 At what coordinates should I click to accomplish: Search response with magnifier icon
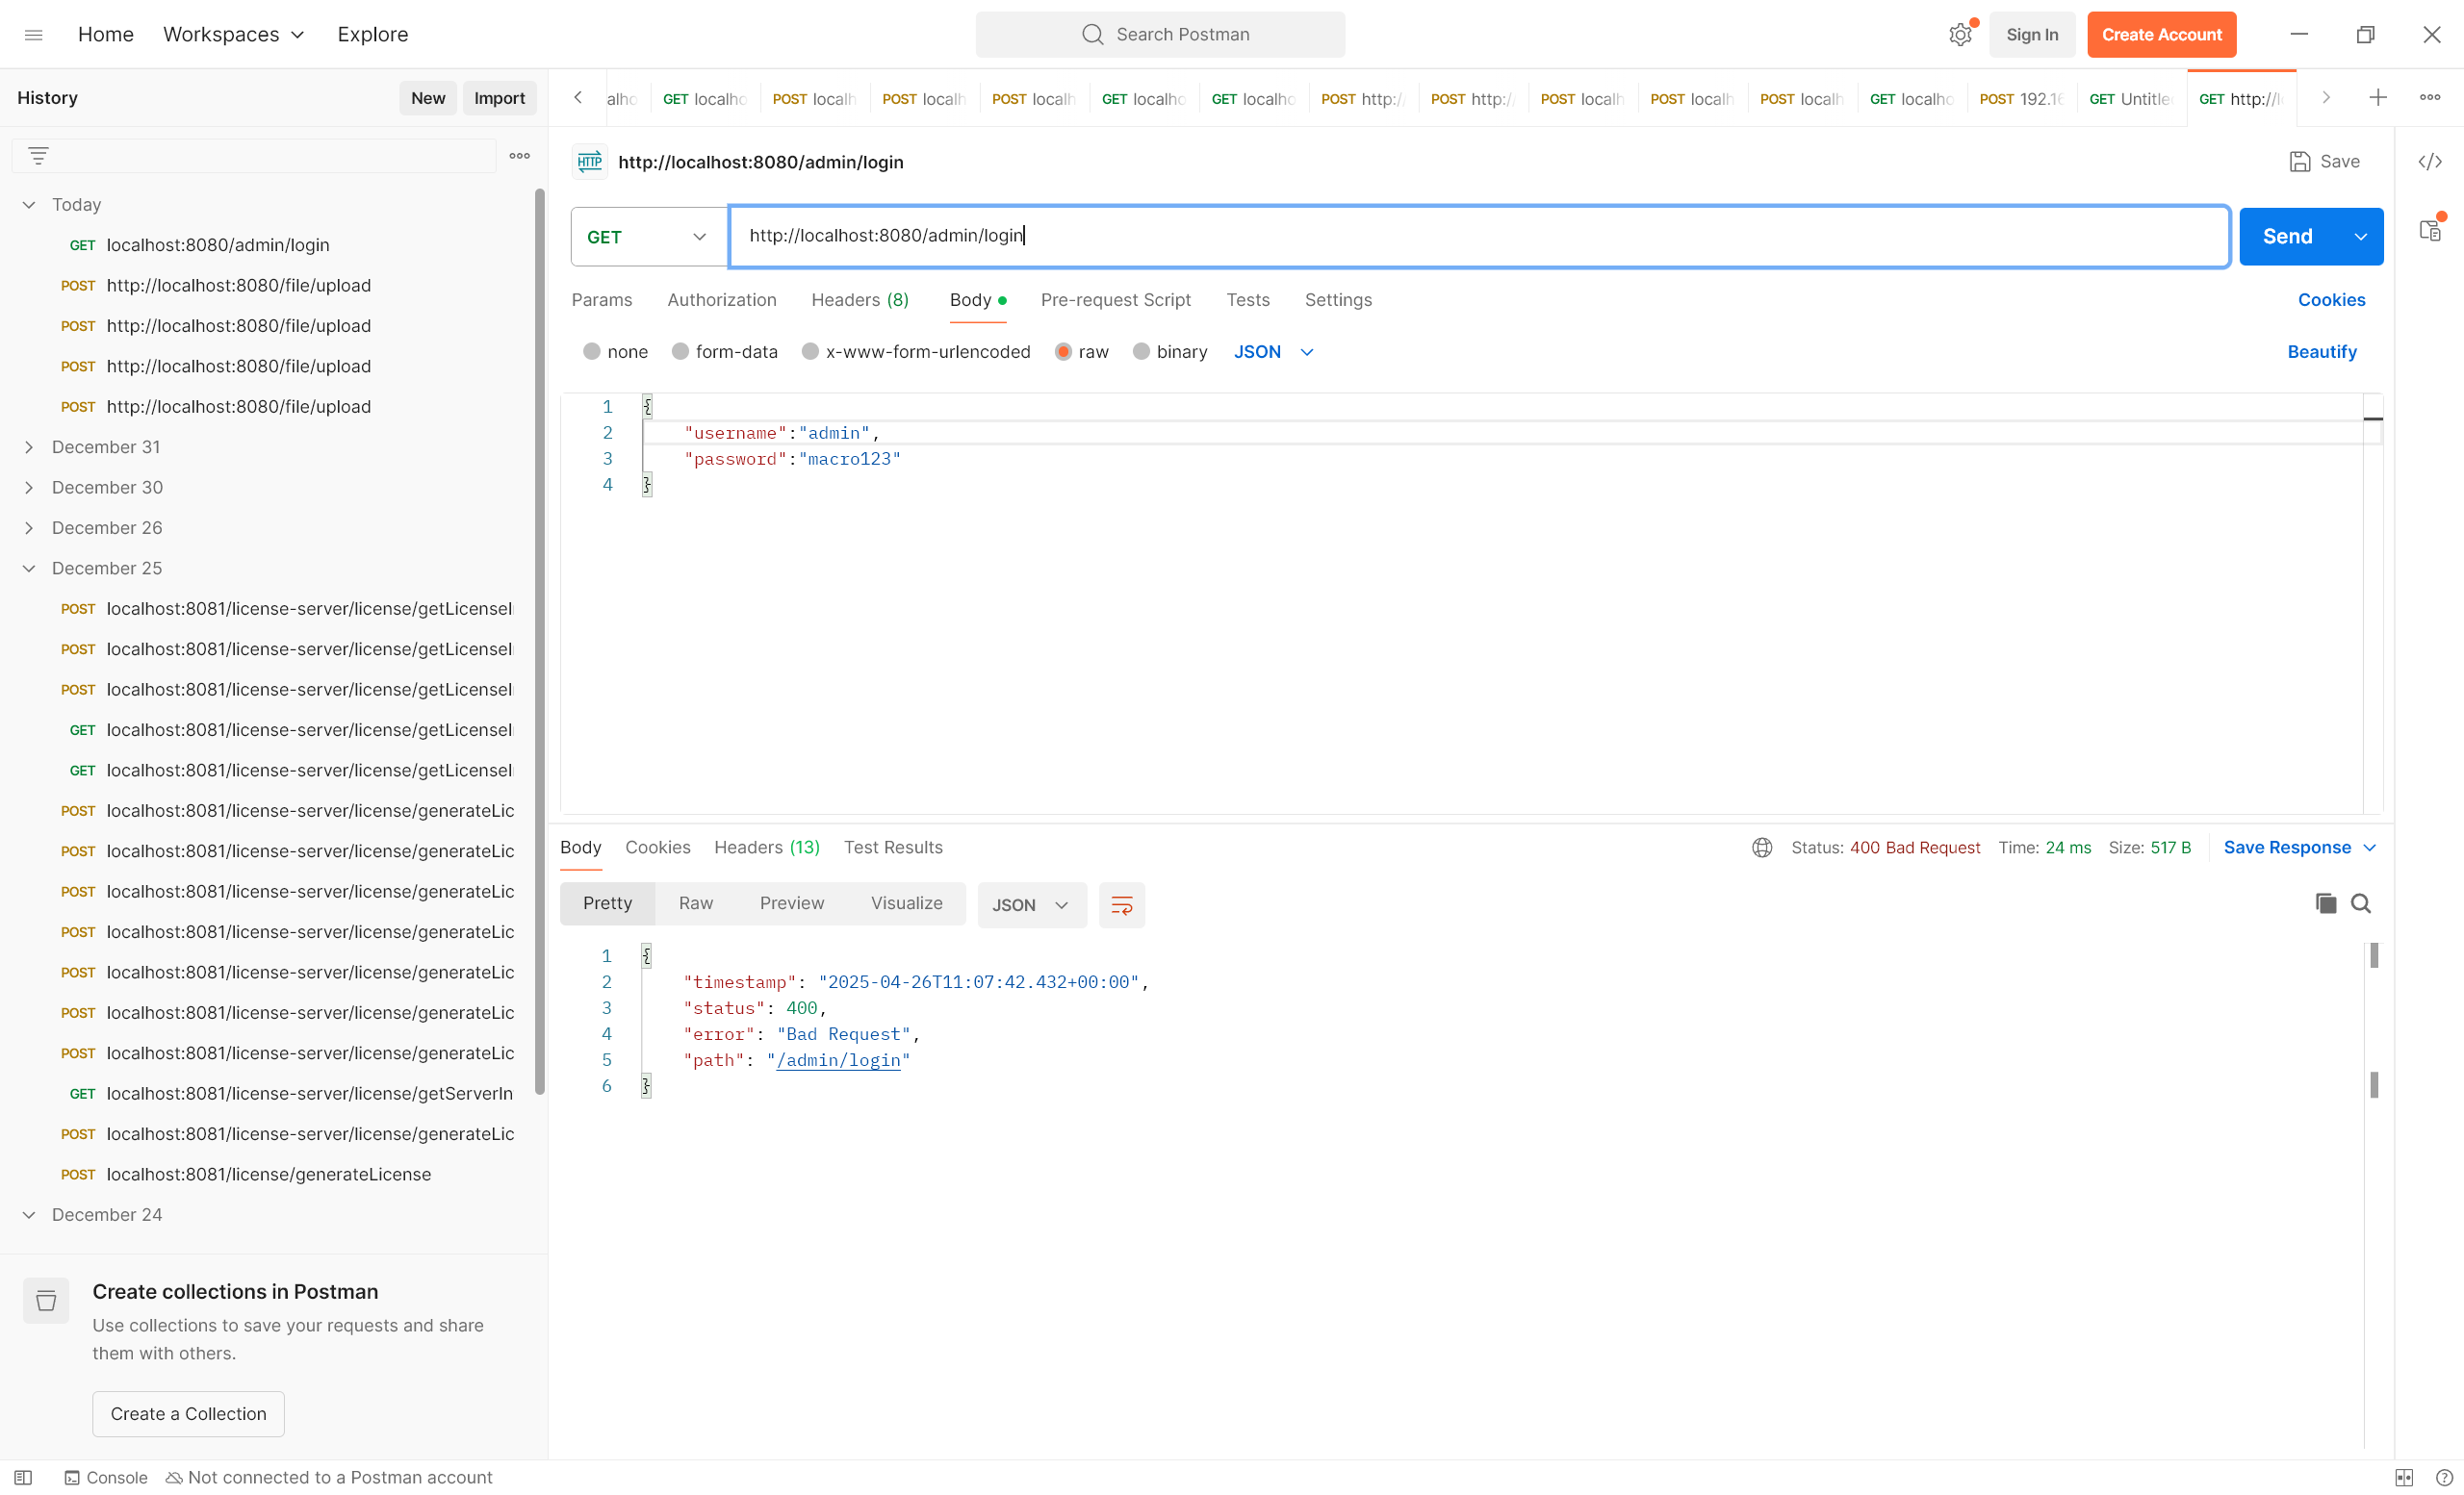click(x=2361, y=903)
